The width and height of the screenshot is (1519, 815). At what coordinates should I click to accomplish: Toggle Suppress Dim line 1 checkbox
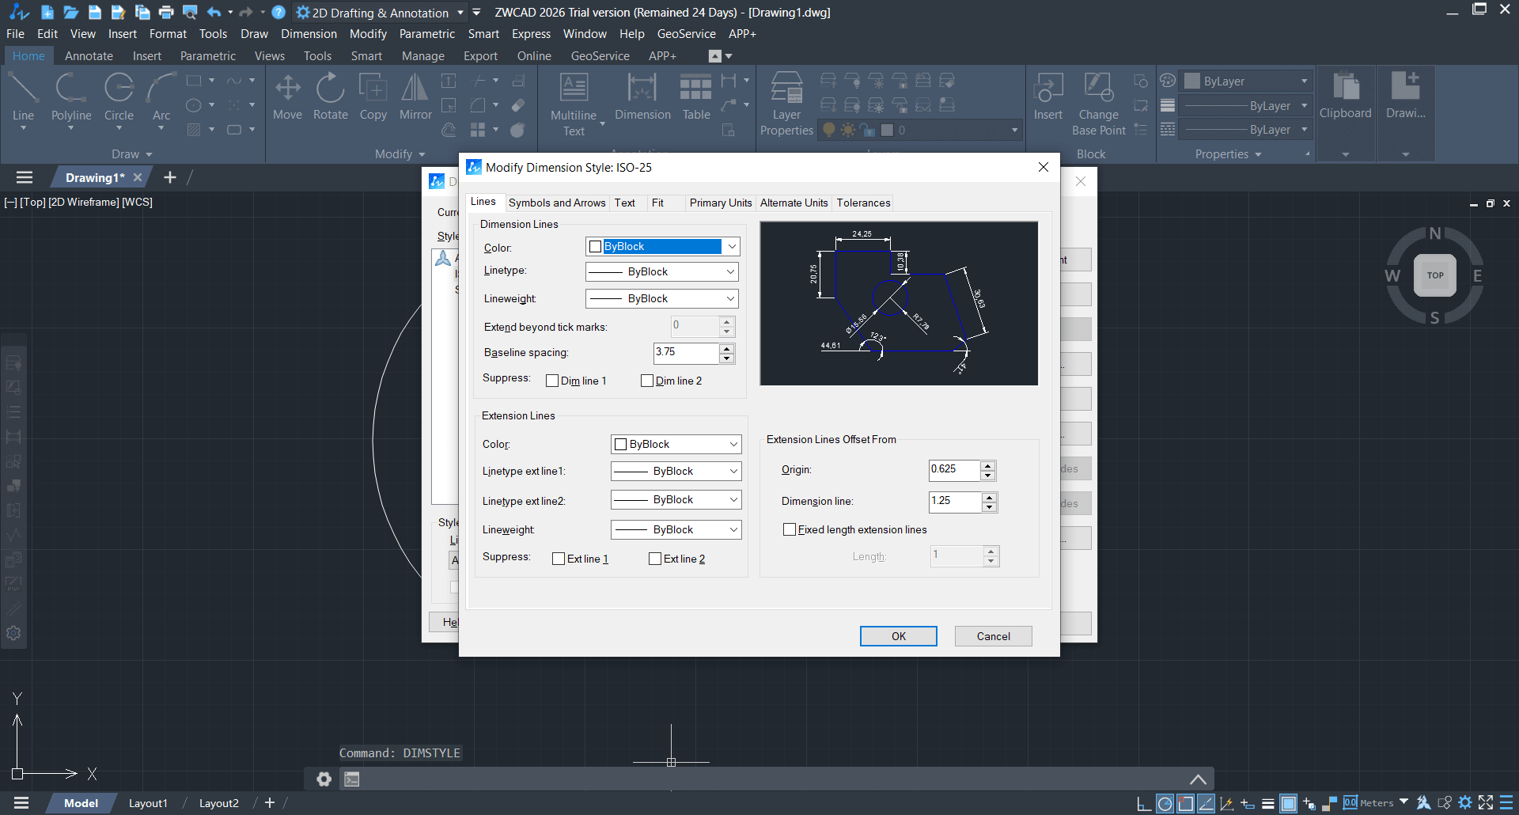click(x=552, y=381)
